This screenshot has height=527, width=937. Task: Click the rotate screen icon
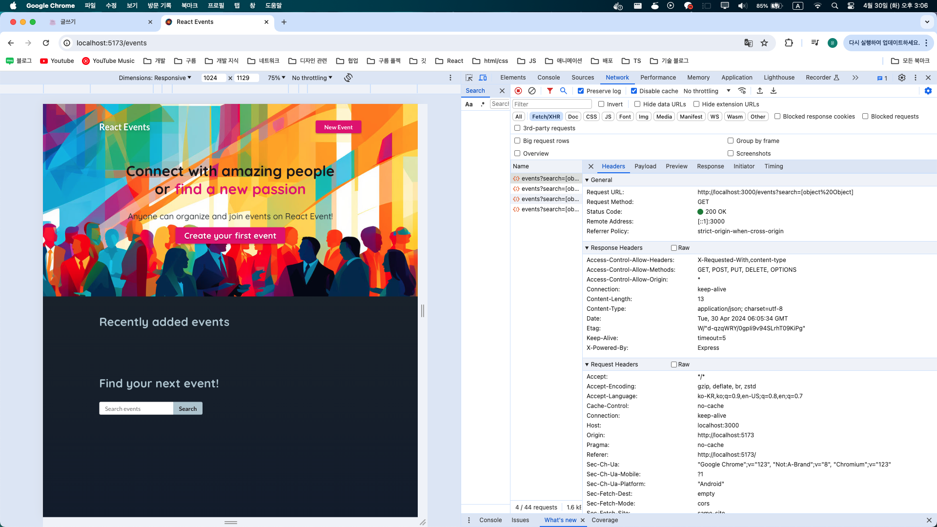point(348,78)
